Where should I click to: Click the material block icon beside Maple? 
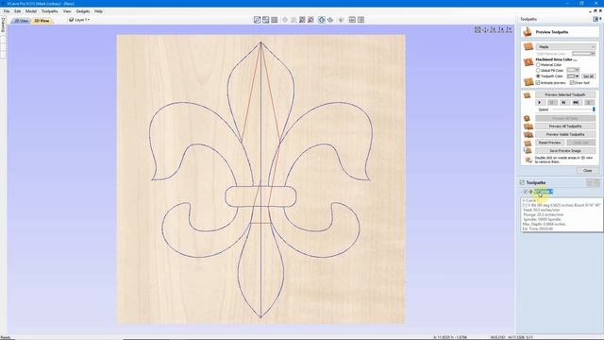pyautogui.click(x=528, y=47)
